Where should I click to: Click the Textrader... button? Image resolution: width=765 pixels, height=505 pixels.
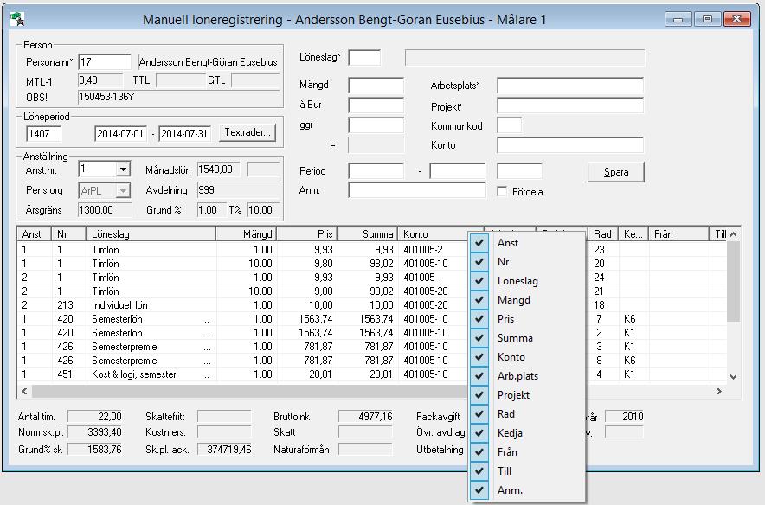247,132
